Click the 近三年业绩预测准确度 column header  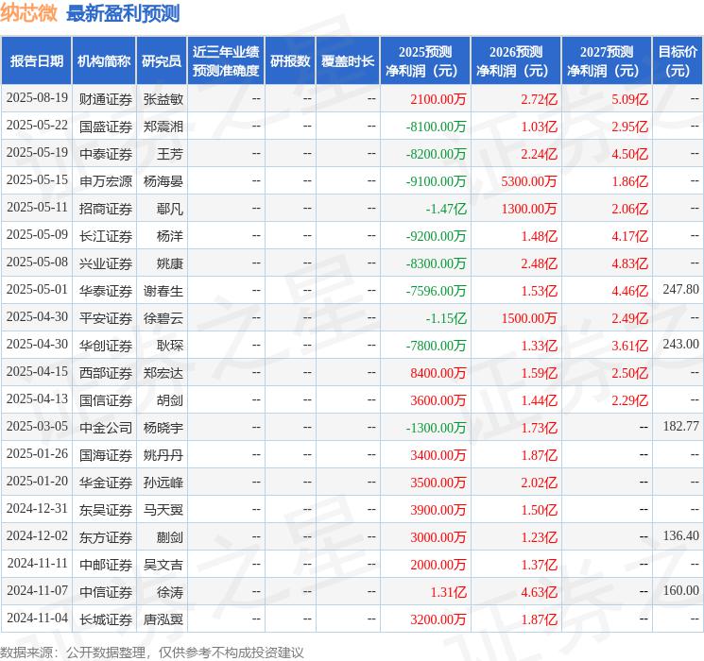226,61
